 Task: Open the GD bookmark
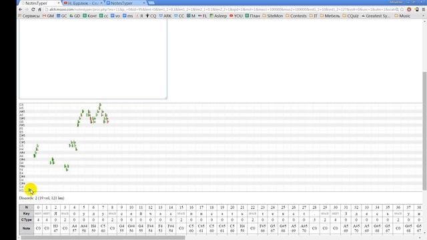tap(75, 16)
